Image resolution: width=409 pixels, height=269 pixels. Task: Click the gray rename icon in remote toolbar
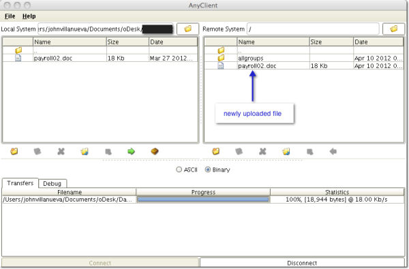[x=239, y=151]
